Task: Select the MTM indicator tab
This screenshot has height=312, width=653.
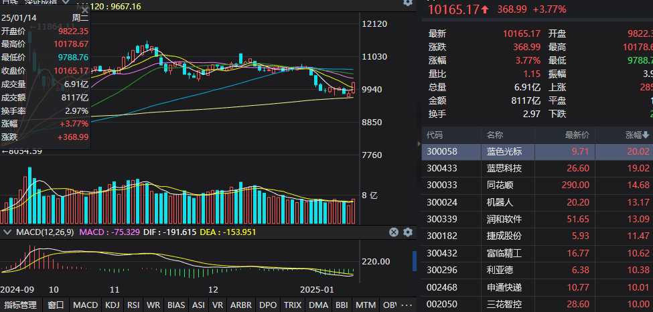Action: click(x=366, y=305)
